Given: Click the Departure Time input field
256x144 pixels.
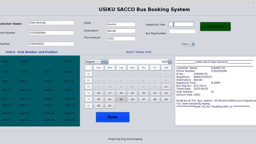Looking at the screenshot, I should 181,24.
